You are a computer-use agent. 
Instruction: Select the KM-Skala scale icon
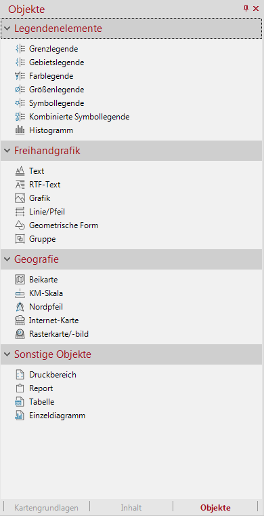[20, 293]
